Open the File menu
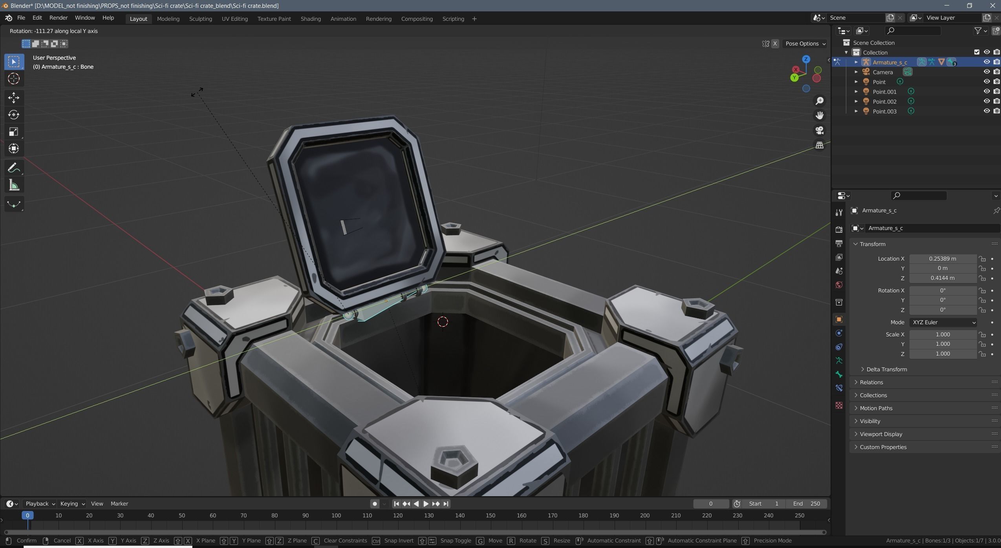 21,18
